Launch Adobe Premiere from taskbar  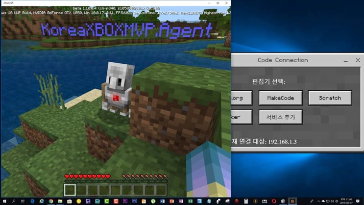tap(125, 201)
